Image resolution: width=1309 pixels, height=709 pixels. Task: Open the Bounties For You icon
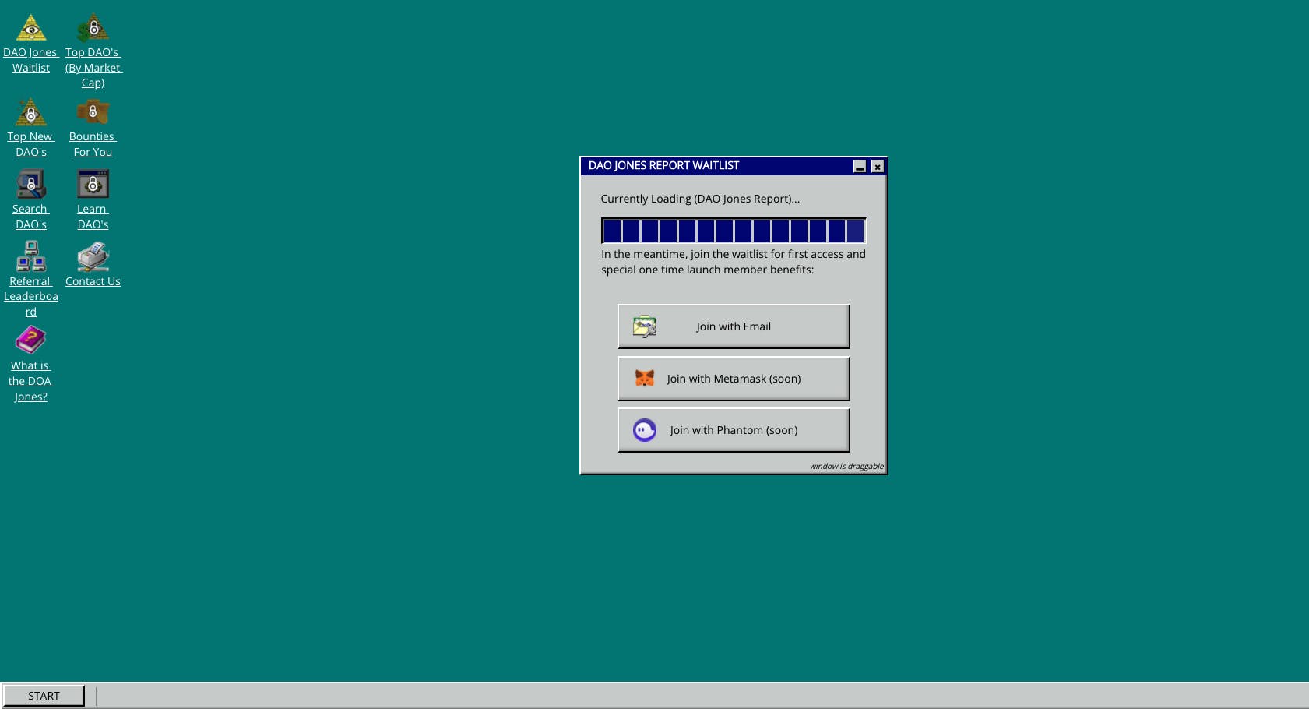(x=93, y=112)
